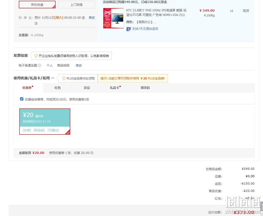This screenshot has height=216, width=263.
Task: Open KTC monitor product thumbnail
Action: coord(113,18)
